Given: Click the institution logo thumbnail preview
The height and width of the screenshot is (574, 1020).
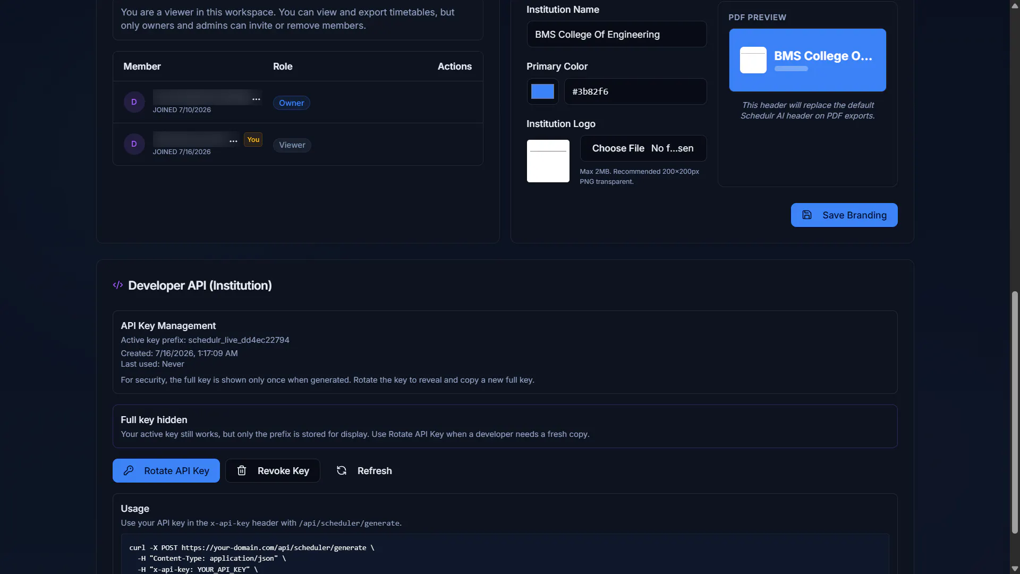Looking at the screenshot, I should [548, 161].
